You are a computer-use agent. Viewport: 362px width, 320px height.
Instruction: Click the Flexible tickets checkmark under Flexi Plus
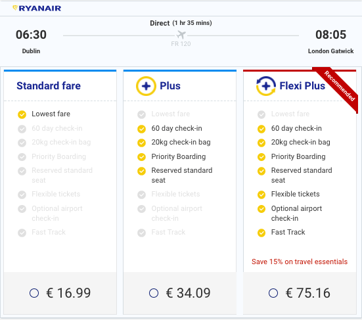(261, 194)
